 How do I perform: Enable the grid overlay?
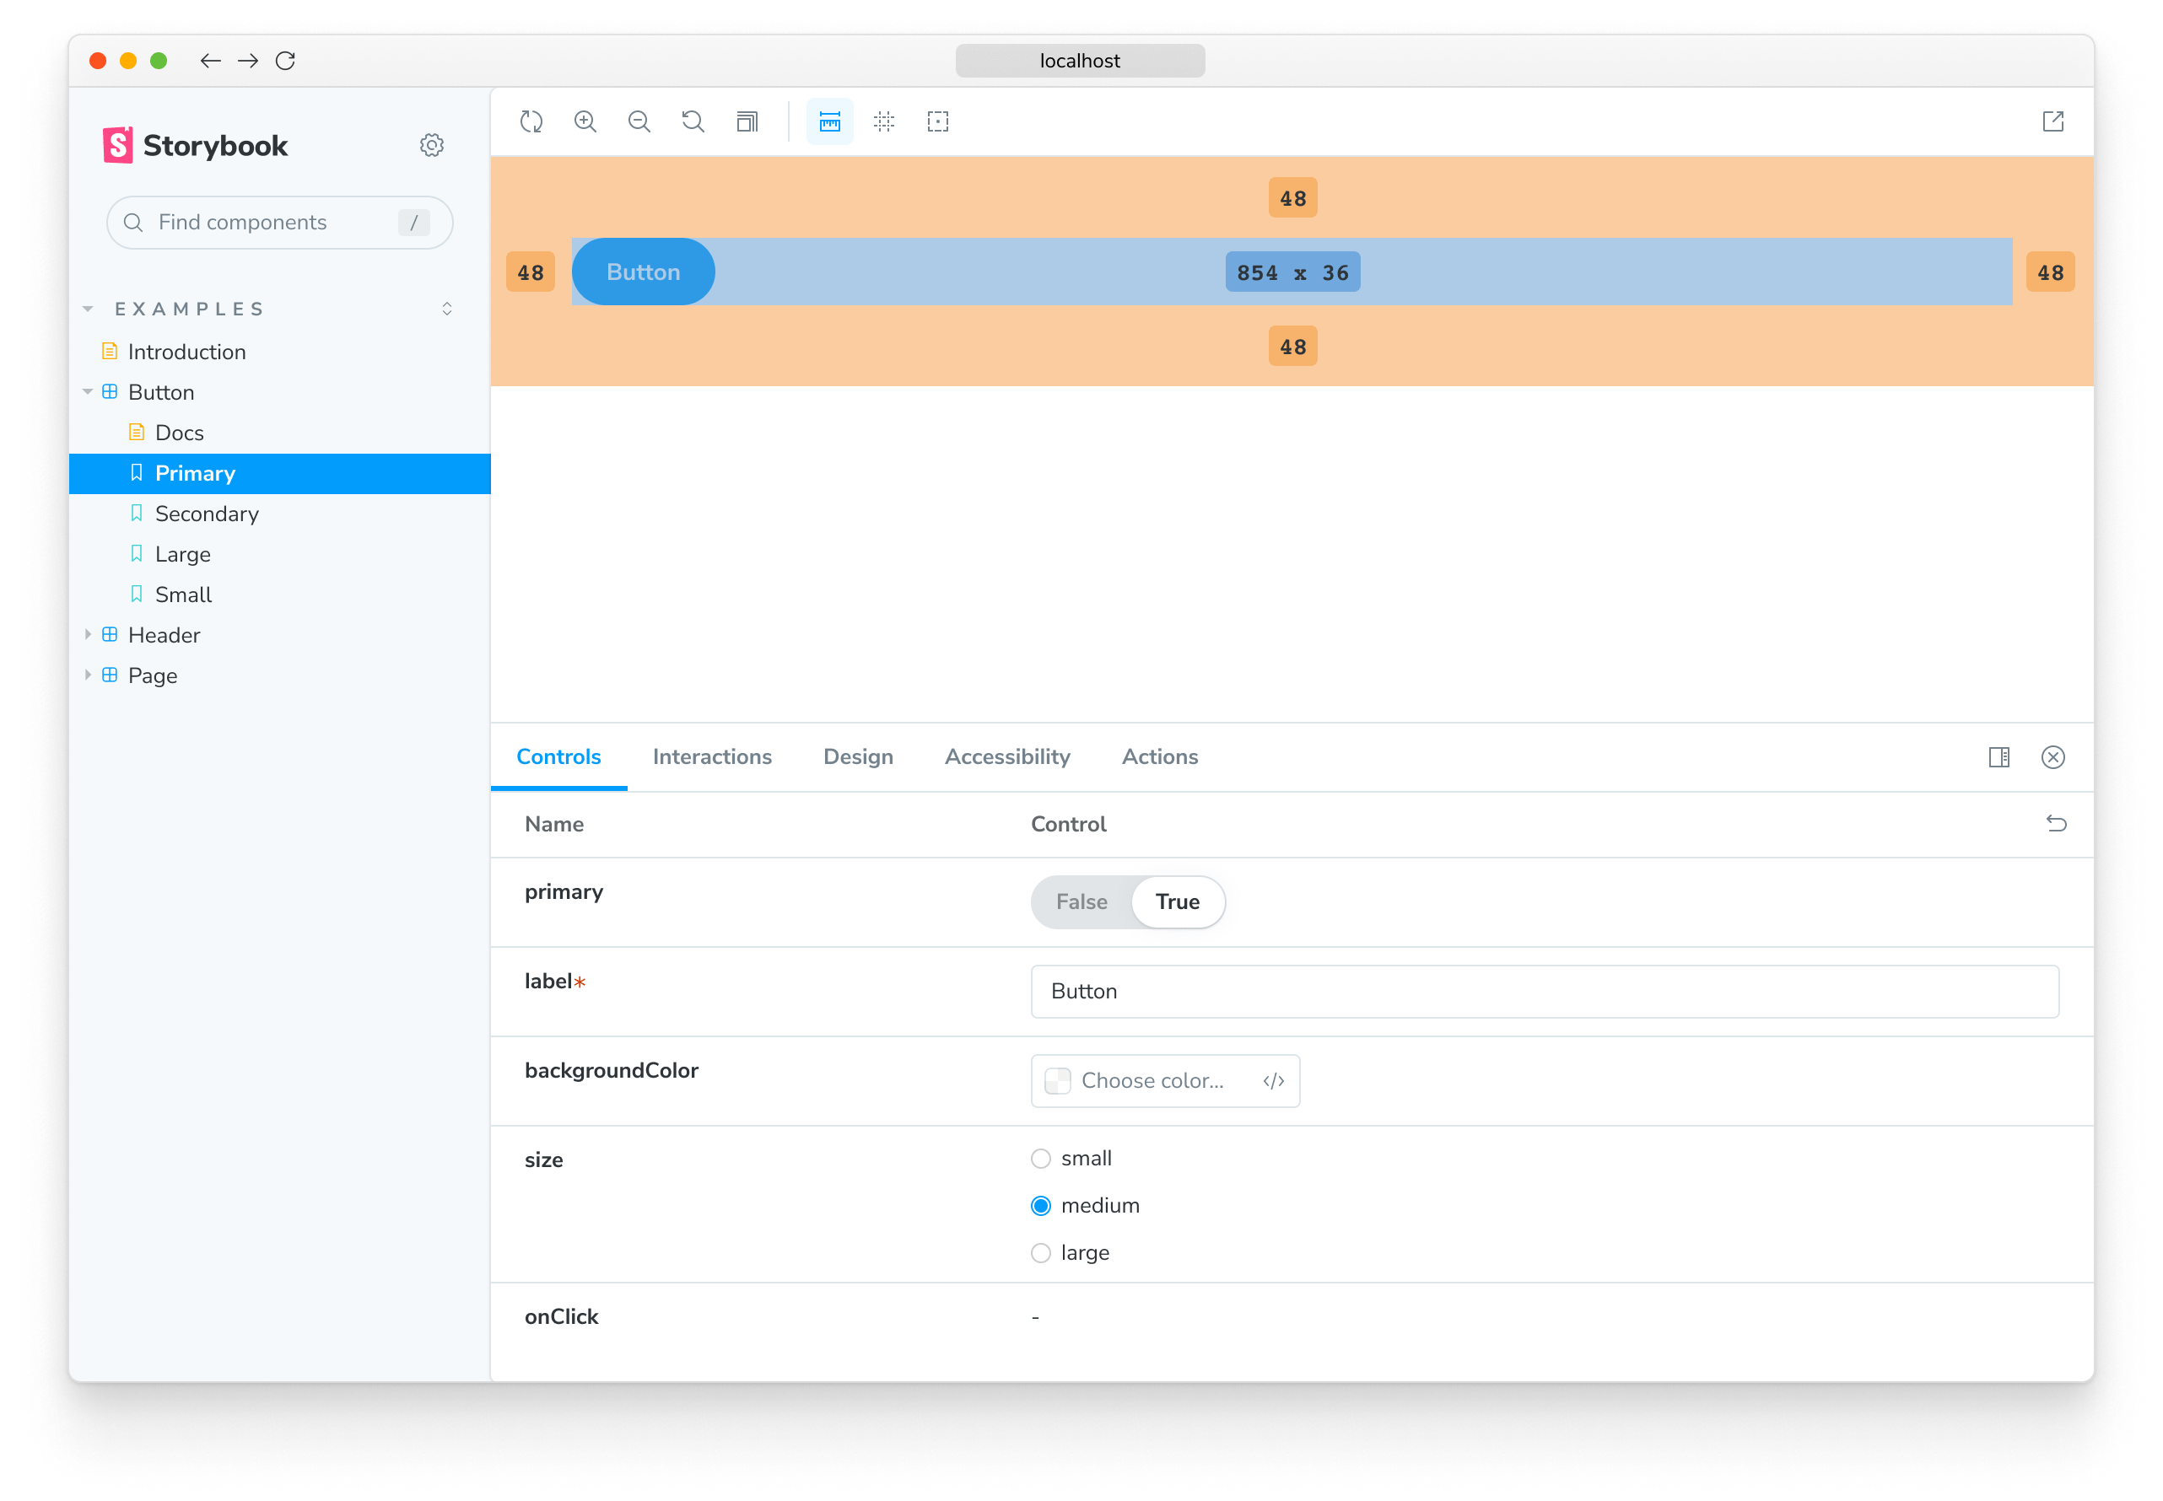pos(883,121)
